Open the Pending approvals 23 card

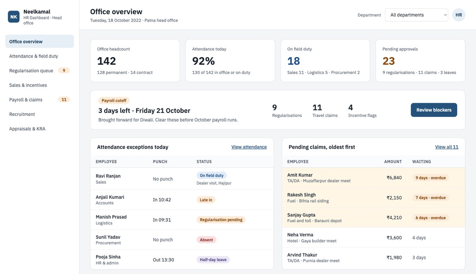421,61
